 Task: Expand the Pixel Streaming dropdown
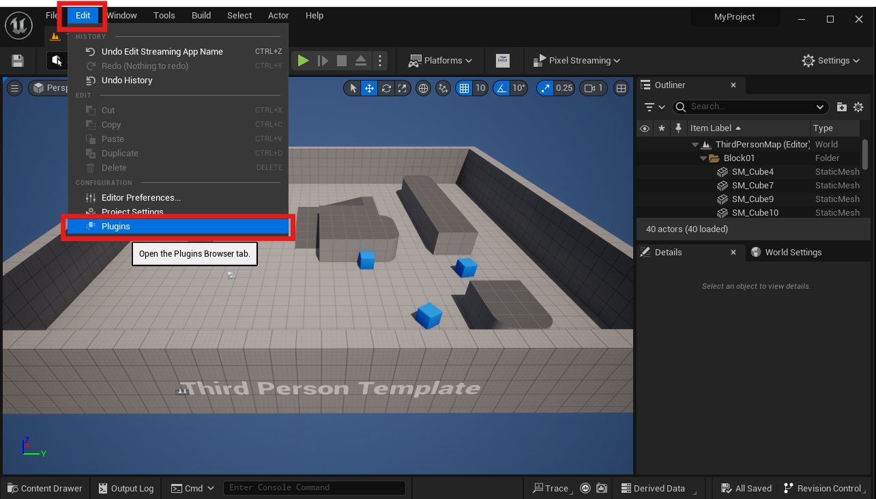(576, 61)
